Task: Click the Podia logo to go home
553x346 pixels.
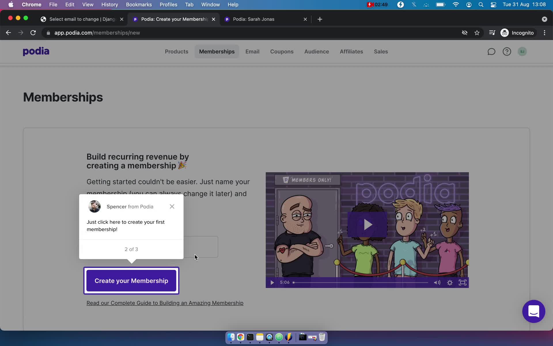Action: click(x=36, y=51)
